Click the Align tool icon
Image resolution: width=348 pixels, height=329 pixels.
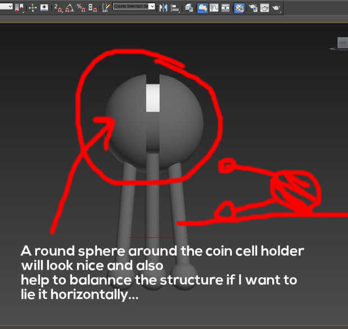(175, 8)
